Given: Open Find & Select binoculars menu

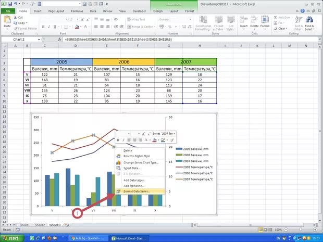Looking at the screenshot, I should pyautogui.click(x=309, y=23).
